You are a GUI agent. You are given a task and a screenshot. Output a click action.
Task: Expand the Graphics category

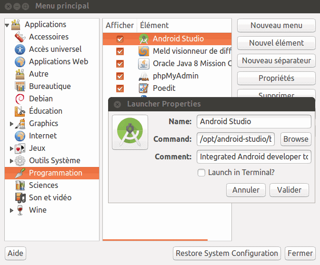[11, 124]
